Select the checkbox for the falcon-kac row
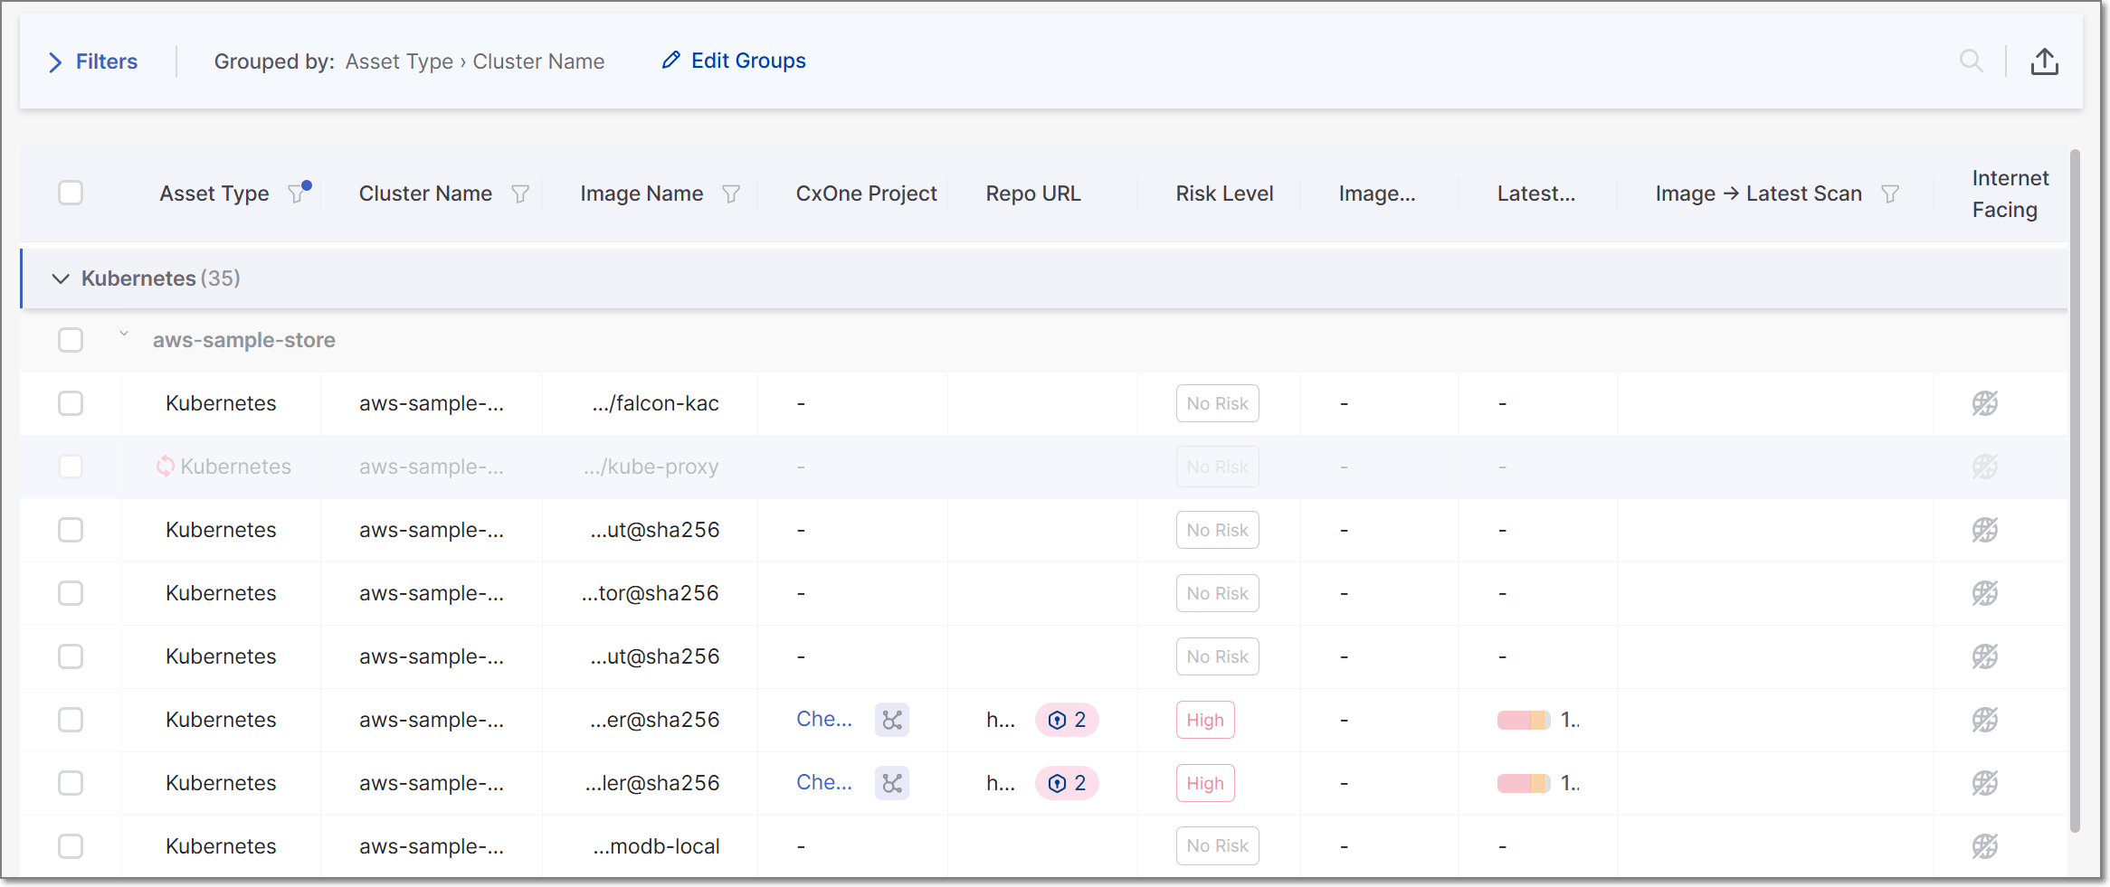The image size is (2110, 887). 71,403
